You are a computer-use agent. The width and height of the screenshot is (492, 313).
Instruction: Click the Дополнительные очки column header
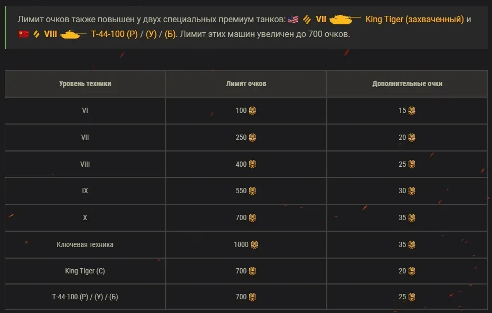coord(407,83)
